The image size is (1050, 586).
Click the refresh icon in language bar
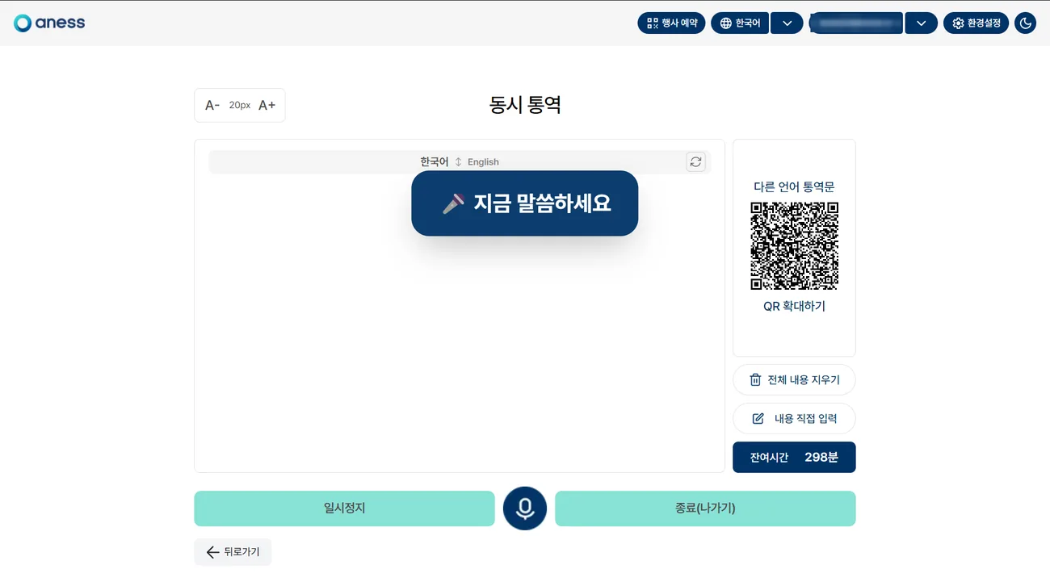695,161
